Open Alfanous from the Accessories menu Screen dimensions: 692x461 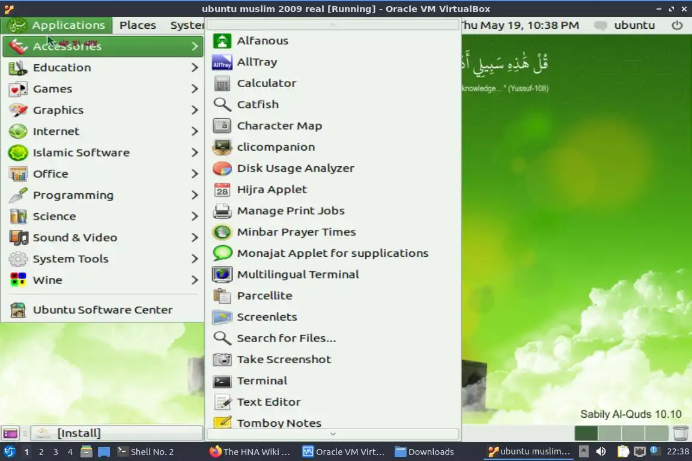(x=333, y=41)
